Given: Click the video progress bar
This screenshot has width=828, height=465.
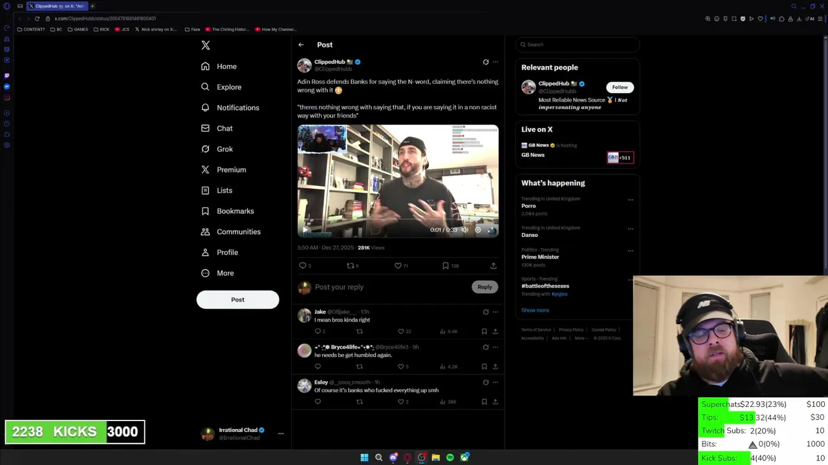Looking at the screenshot, I should pyautogui.click(x=398, y=220).
